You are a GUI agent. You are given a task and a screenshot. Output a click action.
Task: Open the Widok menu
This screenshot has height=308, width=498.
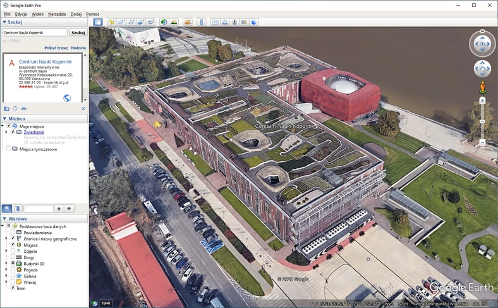tap(38, 13)
